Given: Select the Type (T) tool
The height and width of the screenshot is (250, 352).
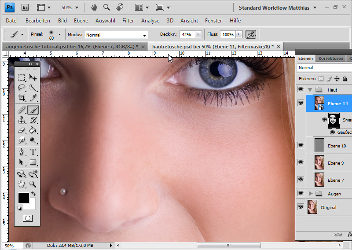Looking at the screenshot, I should pyautogui.click(x=33, y=152).
